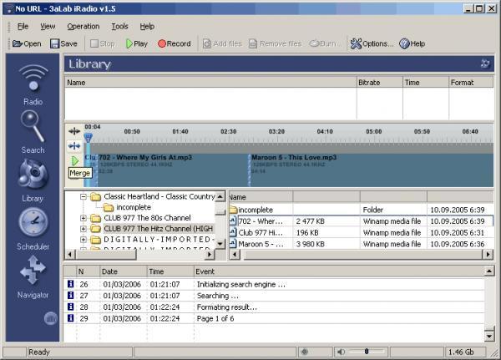Select Classic Heartland - Classic Country tree item
This screenshot has width=501, height=360.
coord(159,196)
